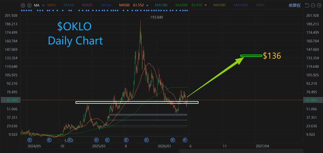This screenshot has height=153, width=323.
Task: Open earnings E marker above 2026/01
Action: pos(173,140)
